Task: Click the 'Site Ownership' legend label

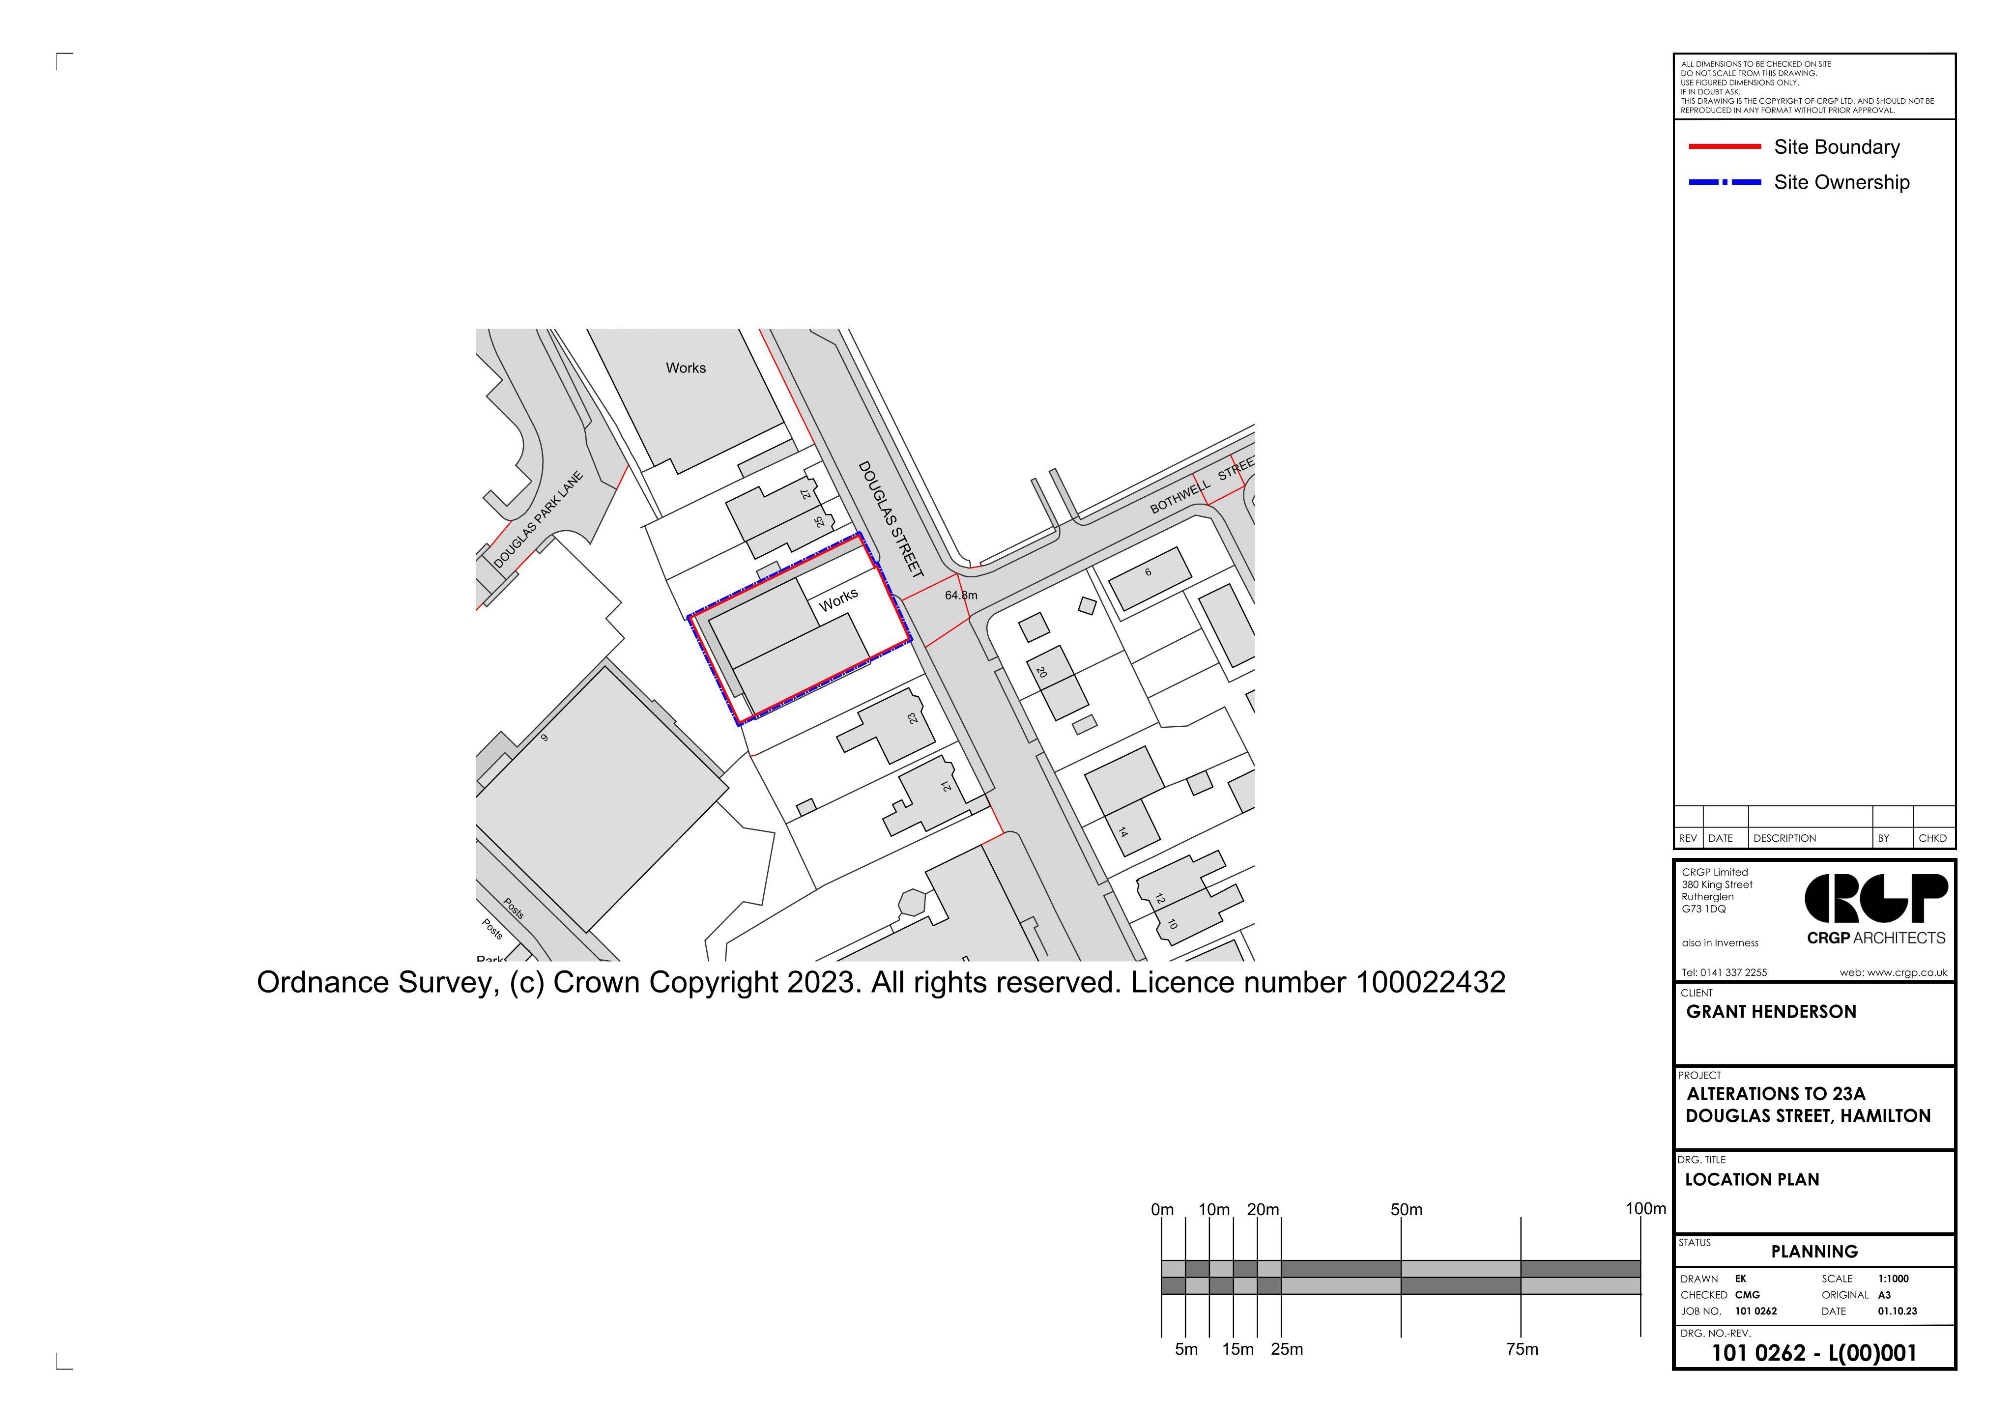Action: click(x=1841, y=182)
